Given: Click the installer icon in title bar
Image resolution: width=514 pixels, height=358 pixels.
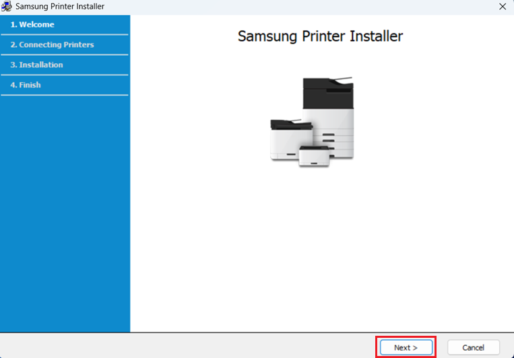Looking at the screenshot, I should coord(7,6).
